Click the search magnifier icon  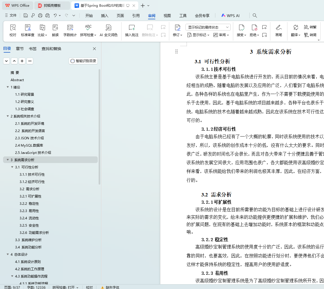click(x=255, y=15)
